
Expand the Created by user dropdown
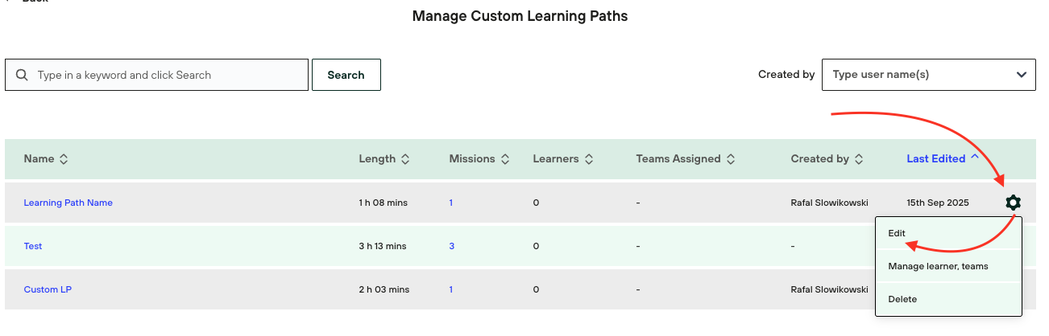click(x=1022, y=75)
